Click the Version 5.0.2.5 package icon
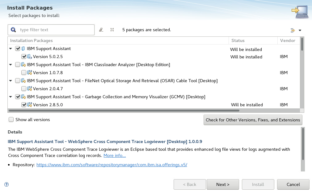This screenshot has height=194, width=312. [29, 57]
